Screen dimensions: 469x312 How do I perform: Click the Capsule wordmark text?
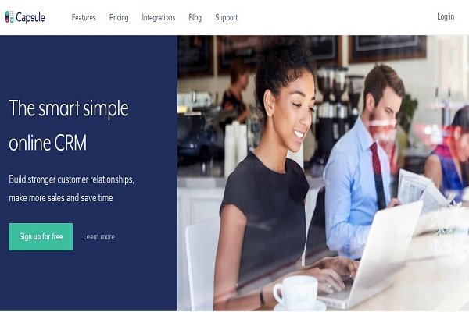(x=30, y=17)
